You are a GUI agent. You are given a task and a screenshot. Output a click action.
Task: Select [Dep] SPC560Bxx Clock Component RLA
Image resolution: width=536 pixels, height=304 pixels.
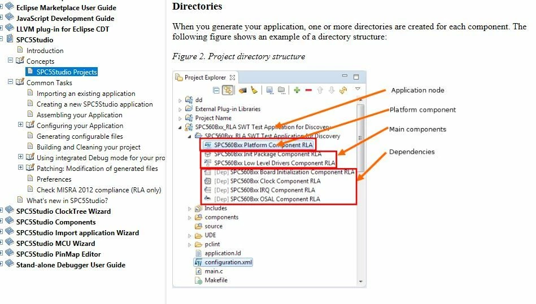[x=267, y=181]
